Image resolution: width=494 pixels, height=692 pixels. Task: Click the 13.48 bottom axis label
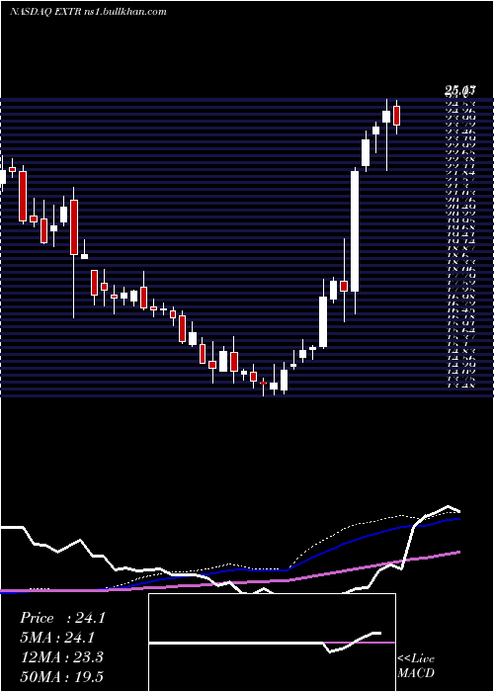click(x=461, y=385)
